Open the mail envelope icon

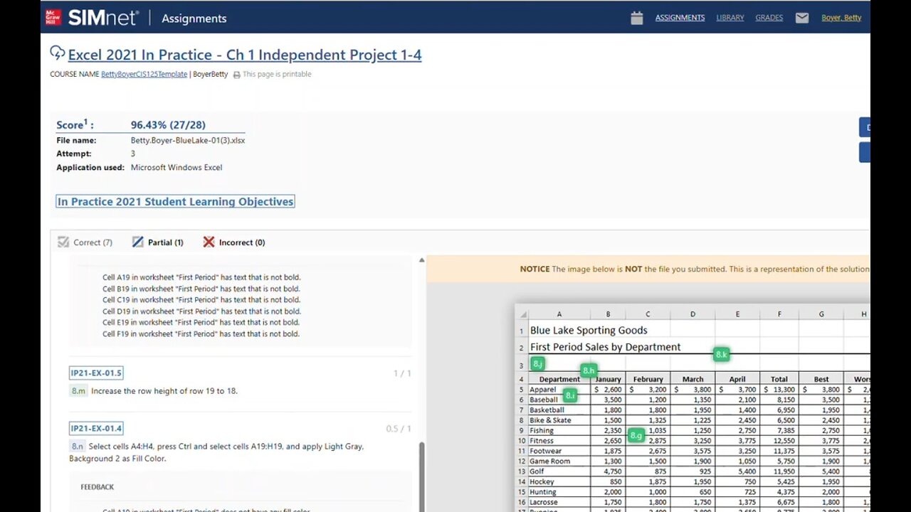(x=802, y=18)
